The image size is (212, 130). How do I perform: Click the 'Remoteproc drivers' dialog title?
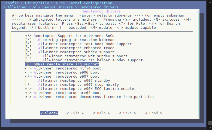coord(101,11)
